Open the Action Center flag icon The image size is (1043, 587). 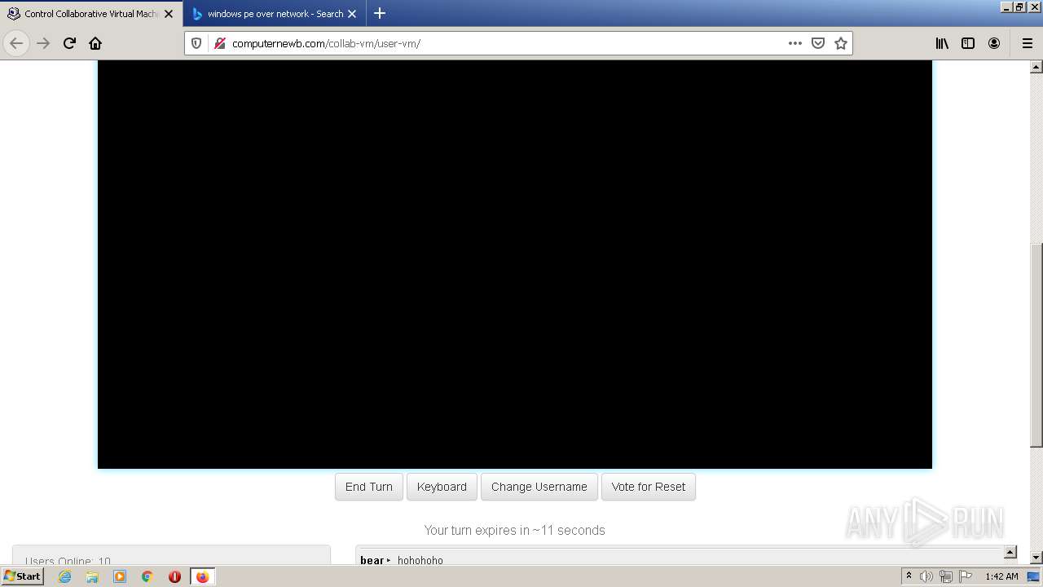click(966, 576)
